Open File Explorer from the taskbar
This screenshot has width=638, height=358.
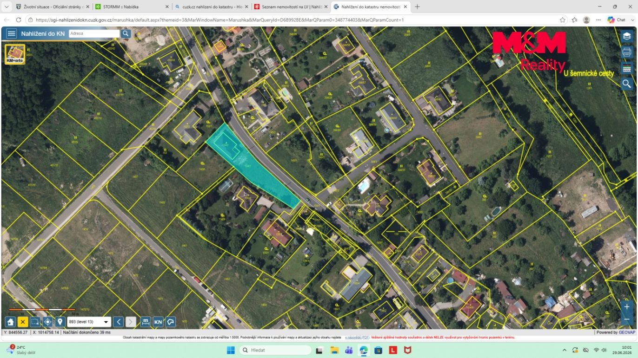(334, 350)
